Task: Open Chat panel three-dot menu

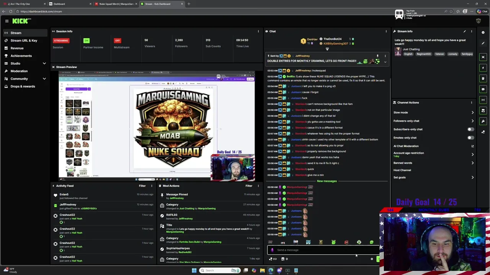Action: pos(386,31)
